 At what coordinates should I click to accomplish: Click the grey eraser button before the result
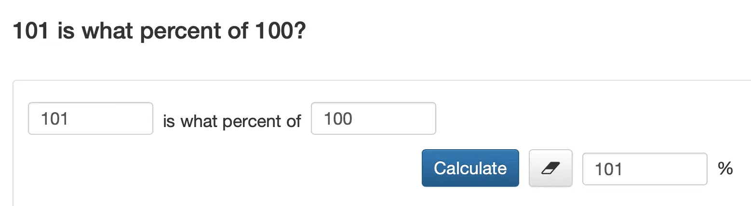(550, 168)
